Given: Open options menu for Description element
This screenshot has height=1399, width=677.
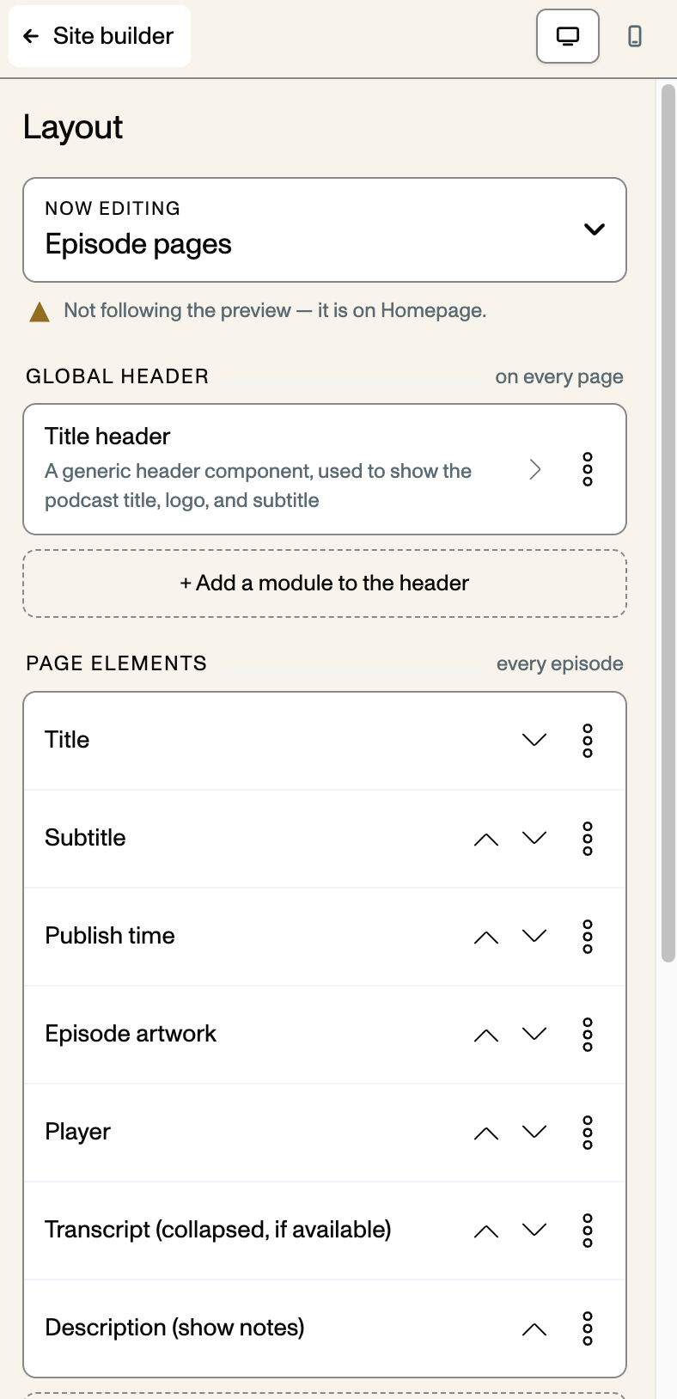Looking at the screenshot, I should coord(588,1329).
